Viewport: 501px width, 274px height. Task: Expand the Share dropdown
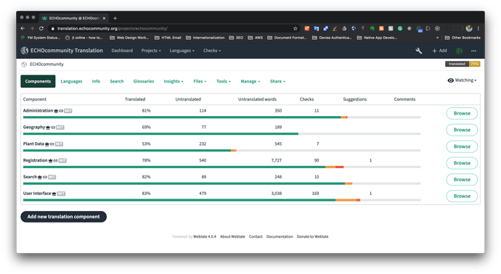pyautogui.click(x=277, y=81)
